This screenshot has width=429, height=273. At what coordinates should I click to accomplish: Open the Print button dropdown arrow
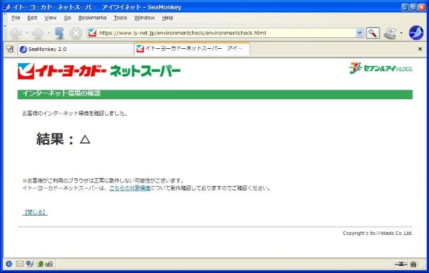click(x=402, y=33)
